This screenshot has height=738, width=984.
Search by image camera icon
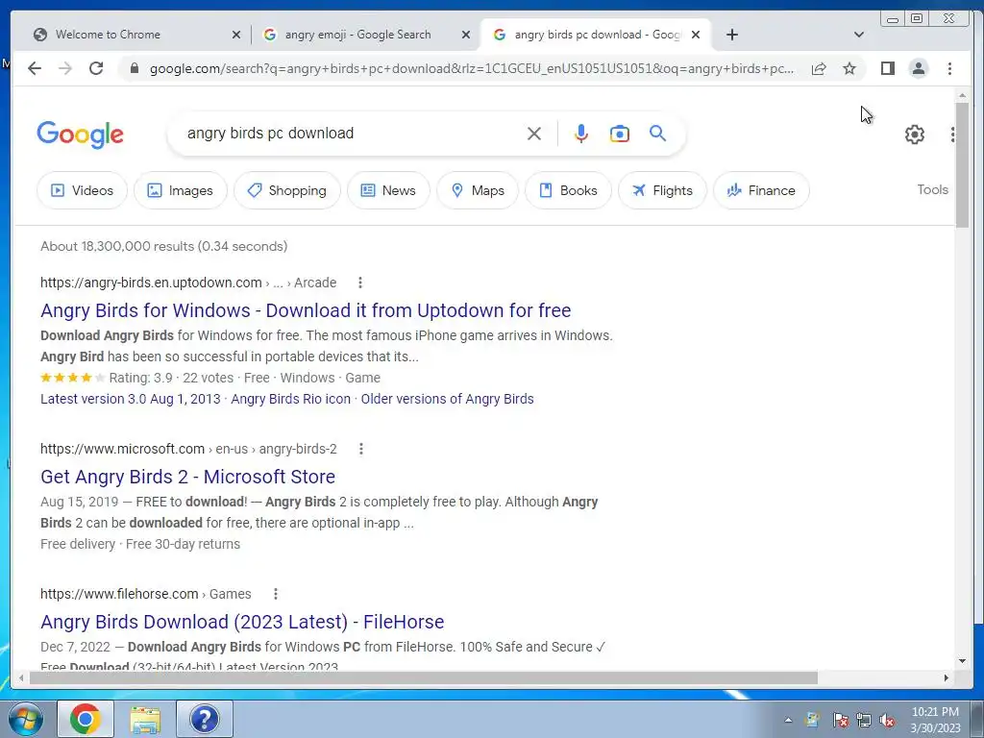pyautogui.click(x=620, y=134)
